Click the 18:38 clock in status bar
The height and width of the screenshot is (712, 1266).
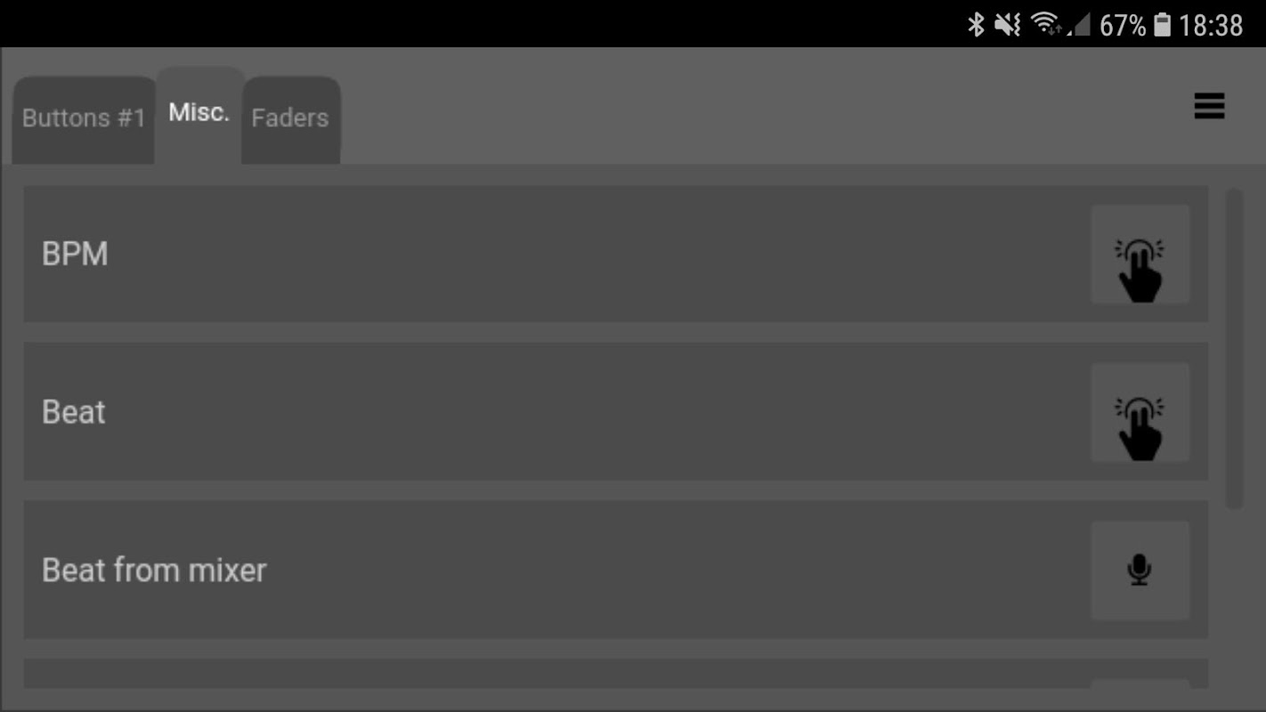coord(1210,25)
